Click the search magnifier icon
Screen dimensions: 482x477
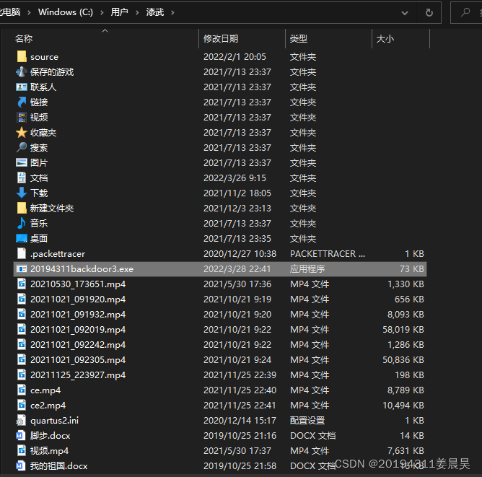coord(465,12)
